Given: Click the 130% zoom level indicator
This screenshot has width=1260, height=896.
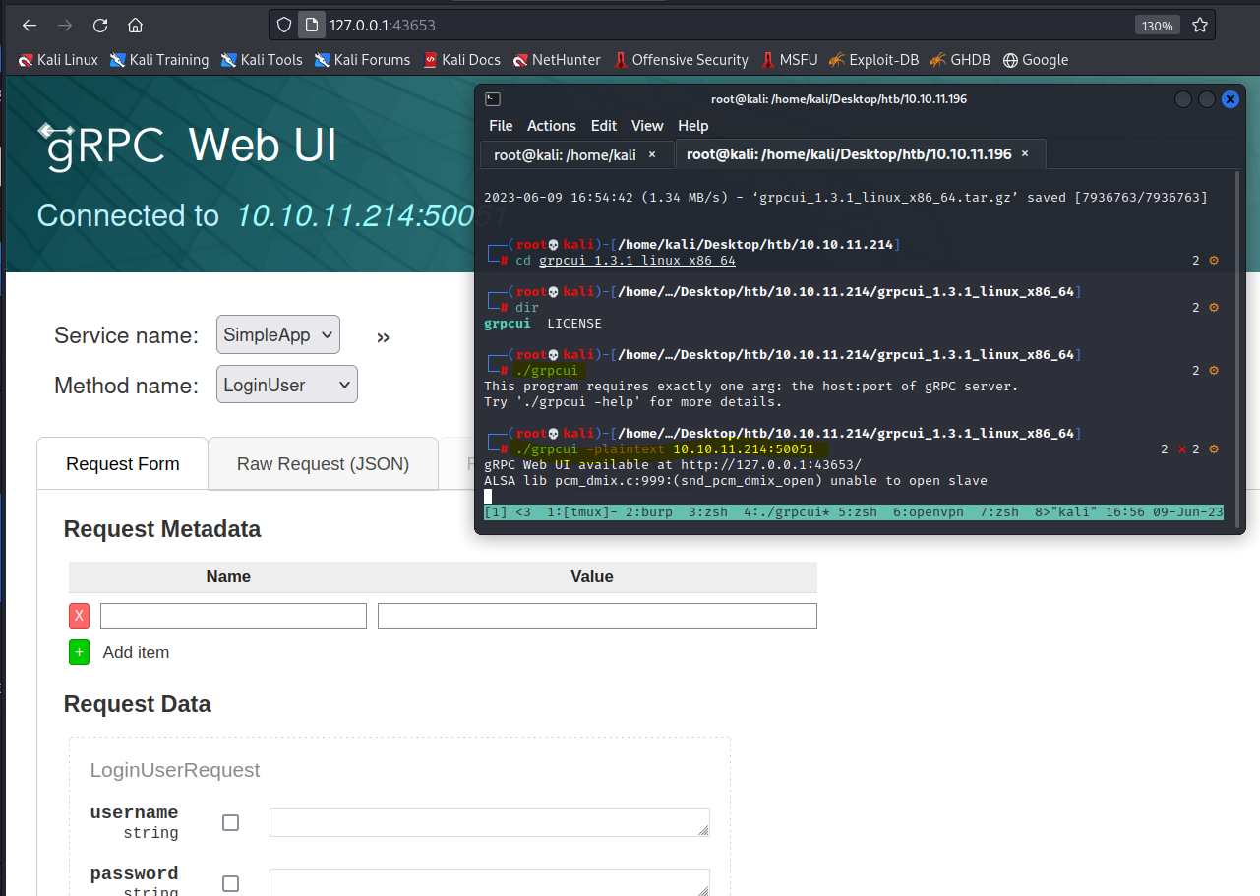Looking at the screenshot, I should (1157, 26).
